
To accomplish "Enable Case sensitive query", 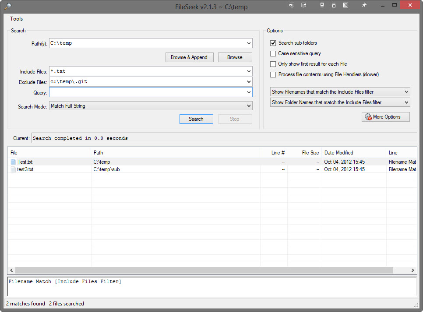I will [273, 53].
